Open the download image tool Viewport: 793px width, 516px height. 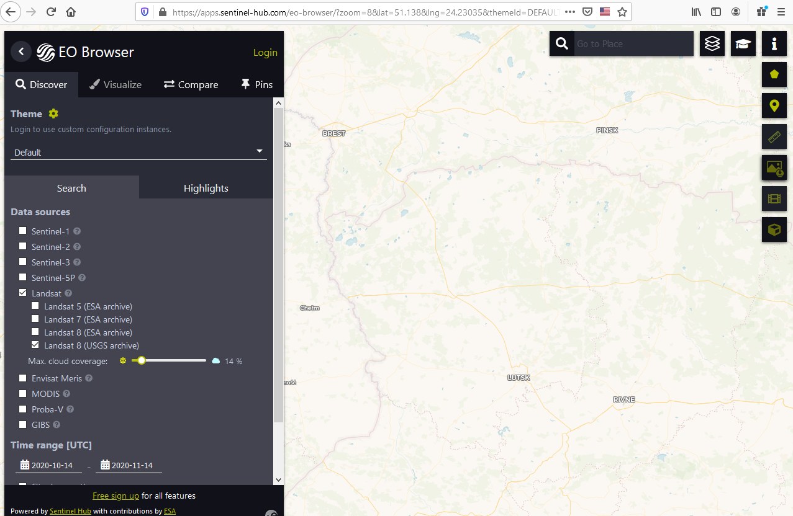click(x=774, y=167)
